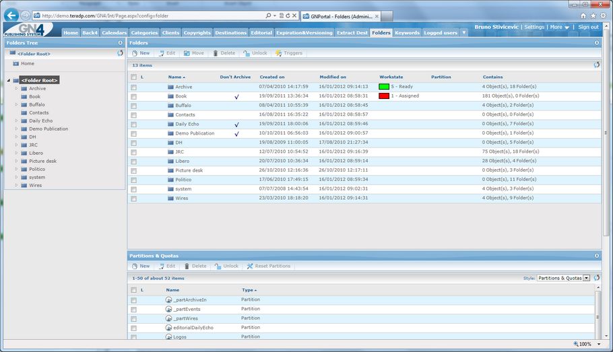Click Delete in the Folders toolbar

tap(224, 53)
